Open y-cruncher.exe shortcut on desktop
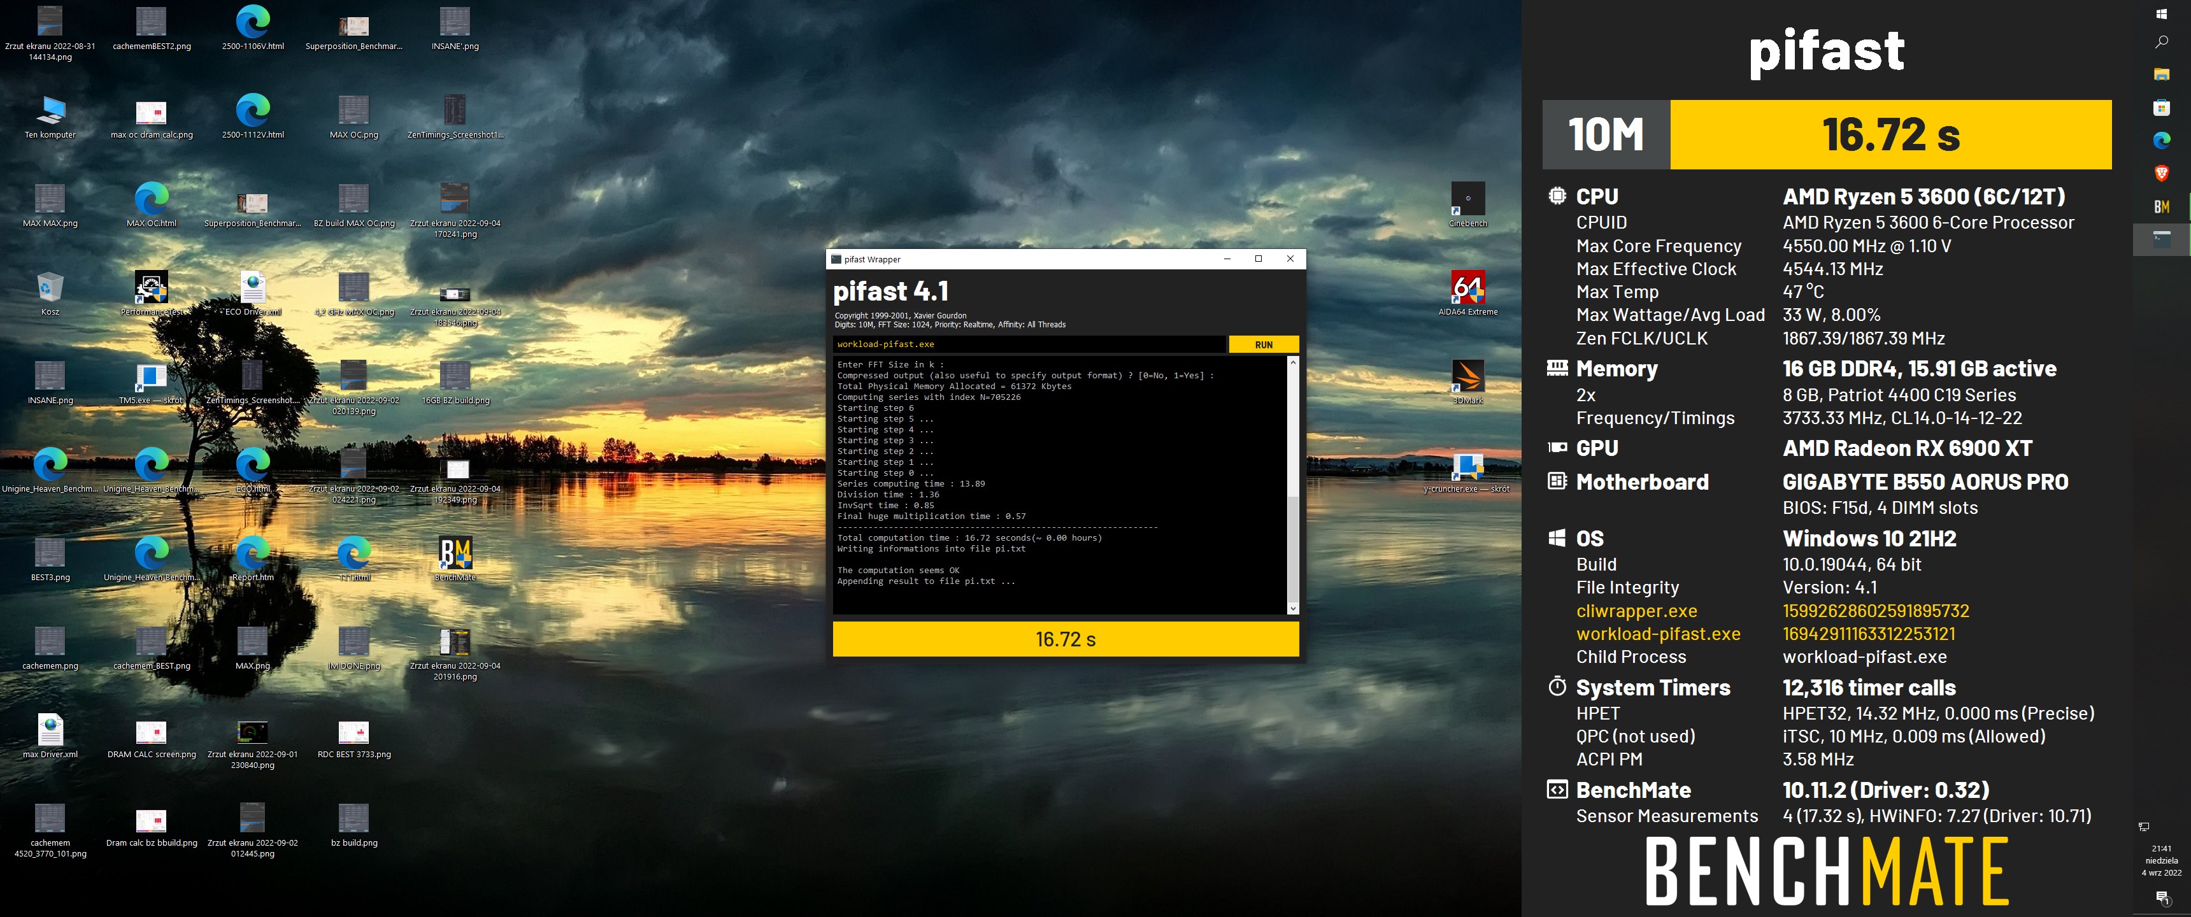2191x917 pixels. pos(1468,471)
